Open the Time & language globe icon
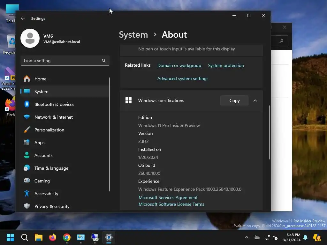Viewport: 327px width, 245px height. click(x=27, y=168)
